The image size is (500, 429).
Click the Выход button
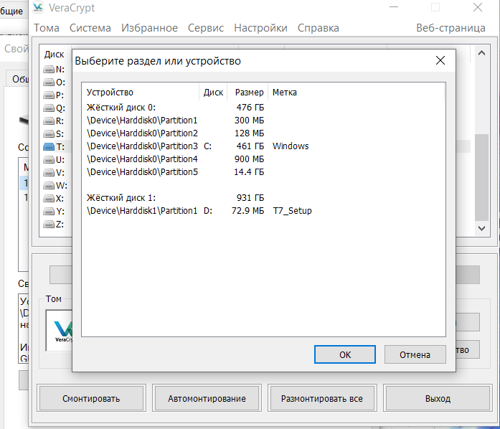pyautogui.click(x=438, y=398)
